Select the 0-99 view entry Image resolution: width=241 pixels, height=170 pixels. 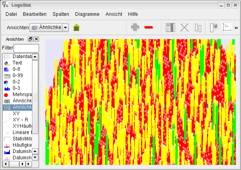point(17,76)
